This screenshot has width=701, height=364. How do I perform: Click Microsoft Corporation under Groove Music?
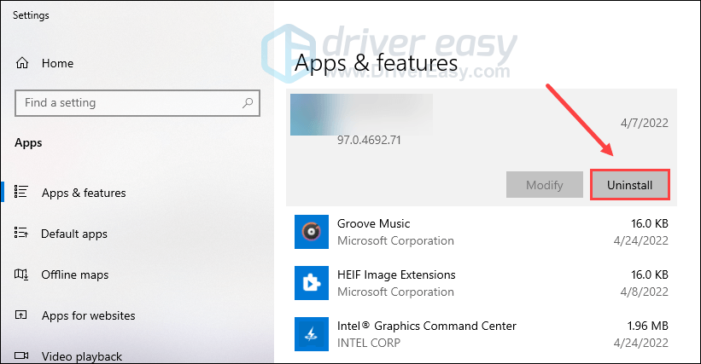click(395, 241)
